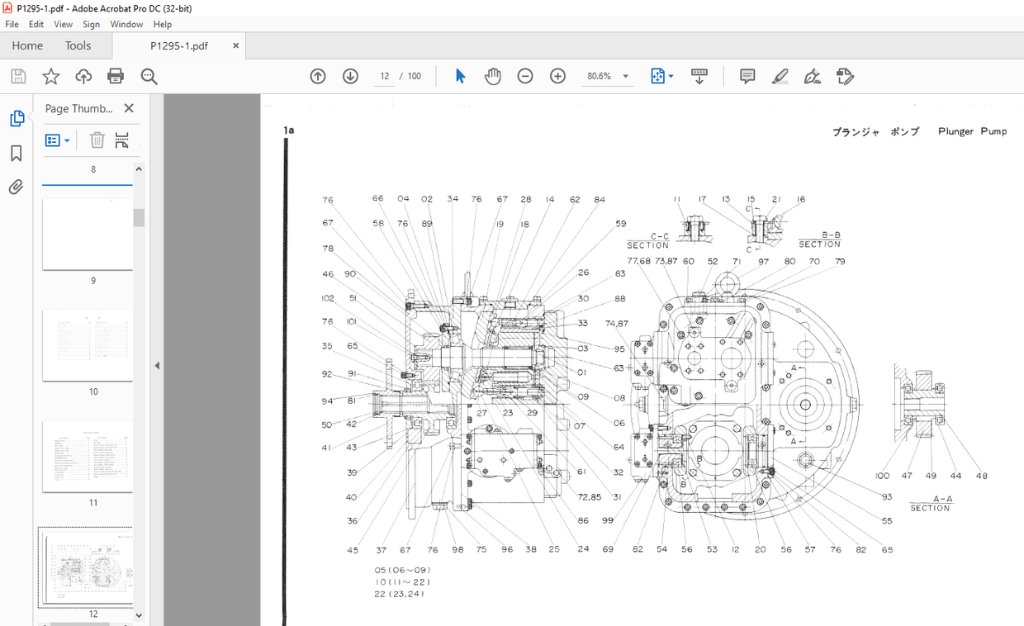The height and width of the screenshot is (626, 1024).
Task: Open the View menu
Action: tap(63, 24)
